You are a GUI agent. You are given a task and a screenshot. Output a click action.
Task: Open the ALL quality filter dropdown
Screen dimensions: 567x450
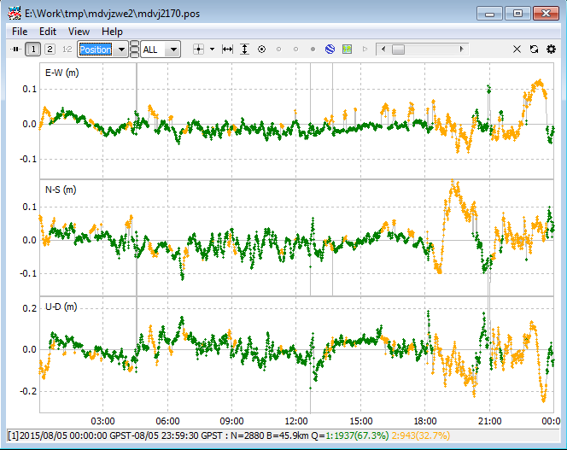(x=174, y=50)
